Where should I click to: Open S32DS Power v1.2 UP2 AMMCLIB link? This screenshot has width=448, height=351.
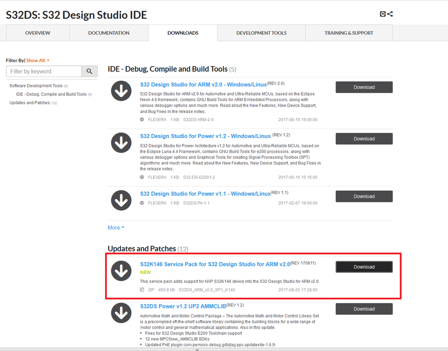[x=183, y=306]
